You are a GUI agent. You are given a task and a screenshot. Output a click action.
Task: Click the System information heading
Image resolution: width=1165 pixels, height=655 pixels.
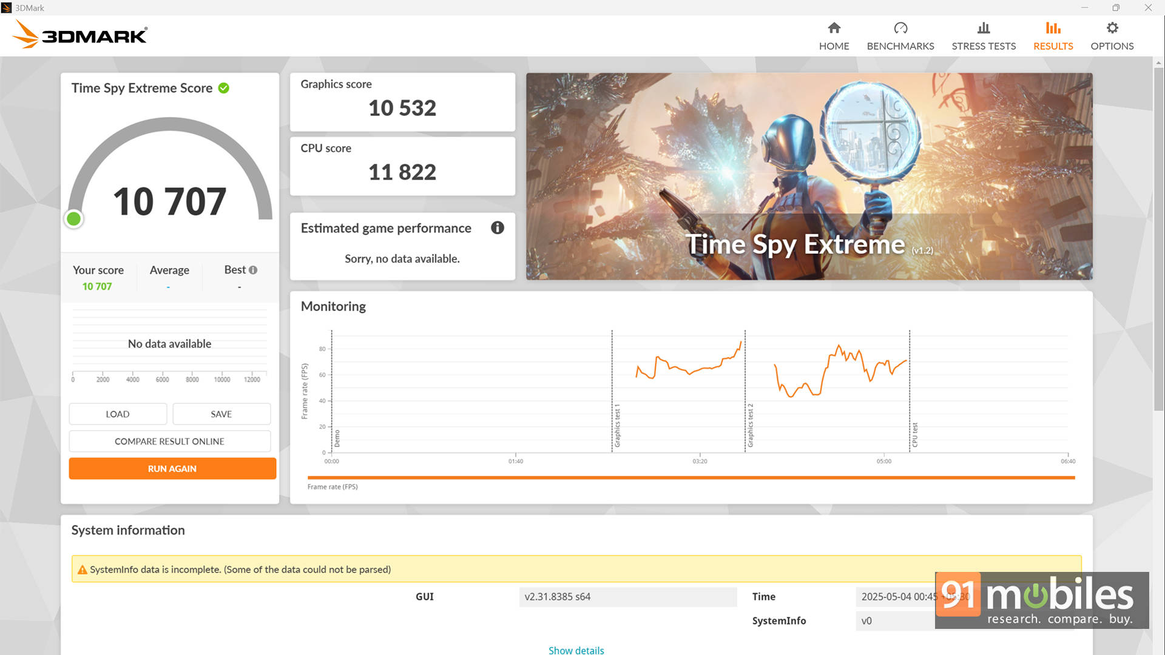(x=128, y=530)
